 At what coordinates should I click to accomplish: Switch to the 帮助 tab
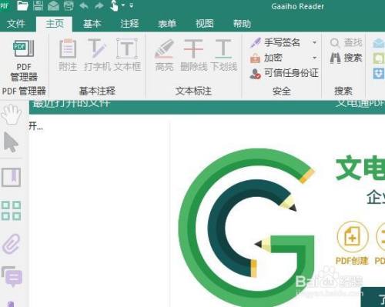(x=242, y=24)
